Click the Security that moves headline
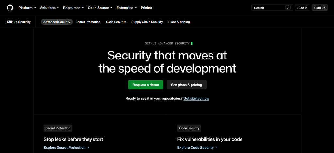 [167, 62]
